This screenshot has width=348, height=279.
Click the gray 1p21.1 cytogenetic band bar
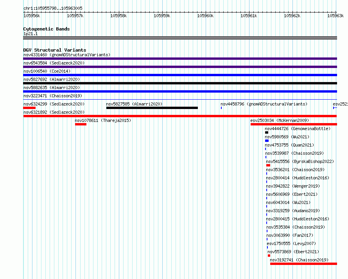[x=180, y=38]
